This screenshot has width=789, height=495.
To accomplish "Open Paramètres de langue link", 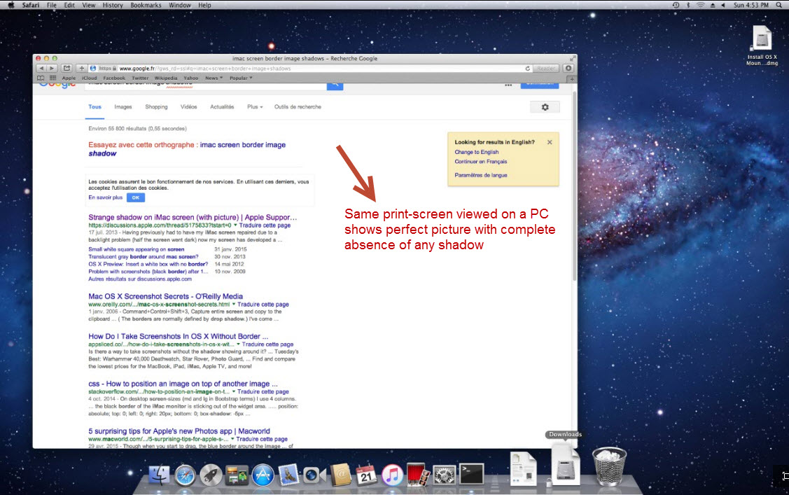I will click(x=480, y=175).
